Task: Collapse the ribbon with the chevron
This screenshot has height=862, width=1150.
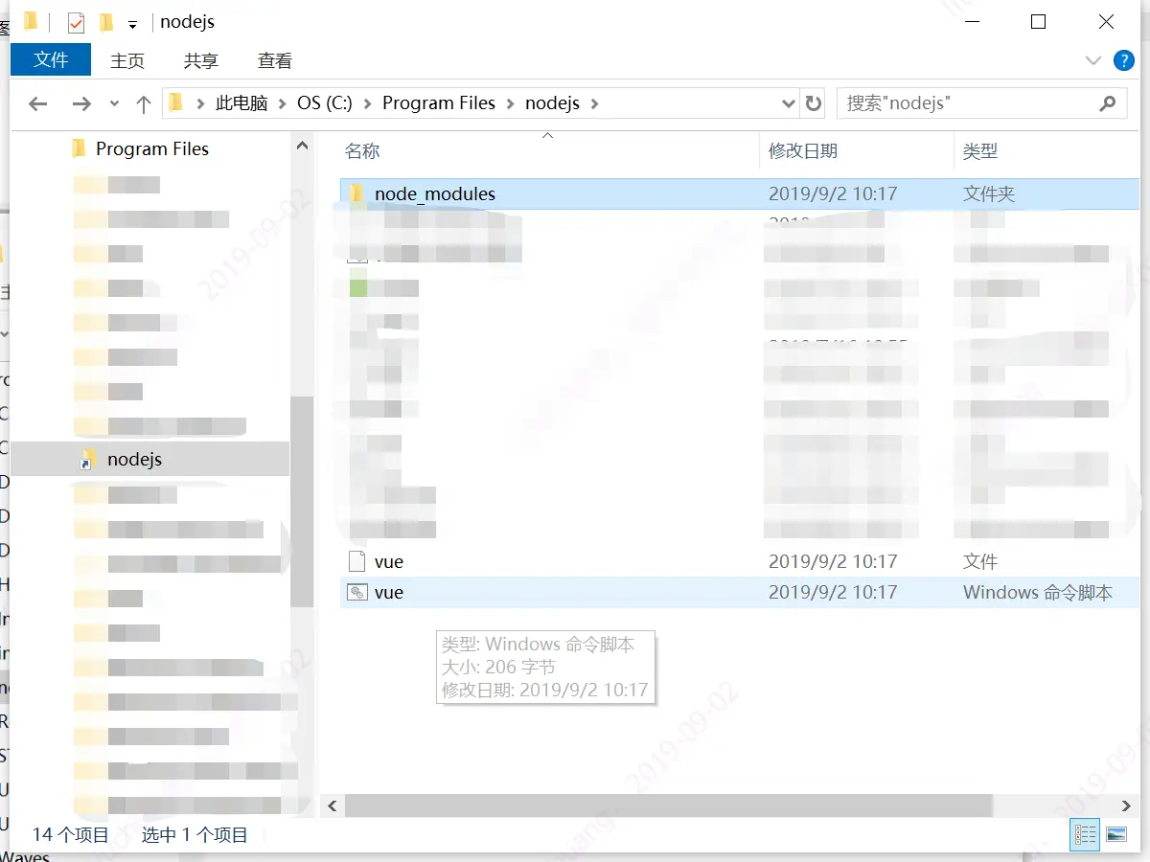Action: (x=1092, y=60)
